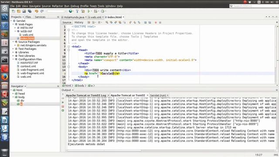Viewport: 279px width, 157px height.
Task: Click the Clean and Build Project icon
Action: coord(83,11)
